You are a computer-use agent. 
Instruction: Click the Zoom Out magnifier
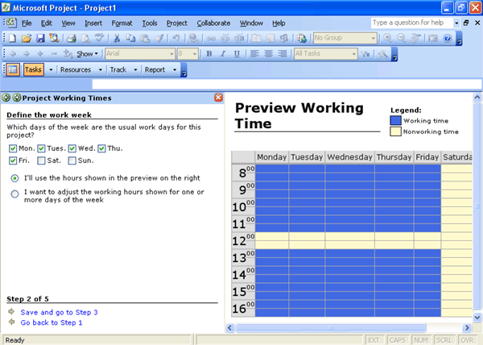click(x=402, y=38)
